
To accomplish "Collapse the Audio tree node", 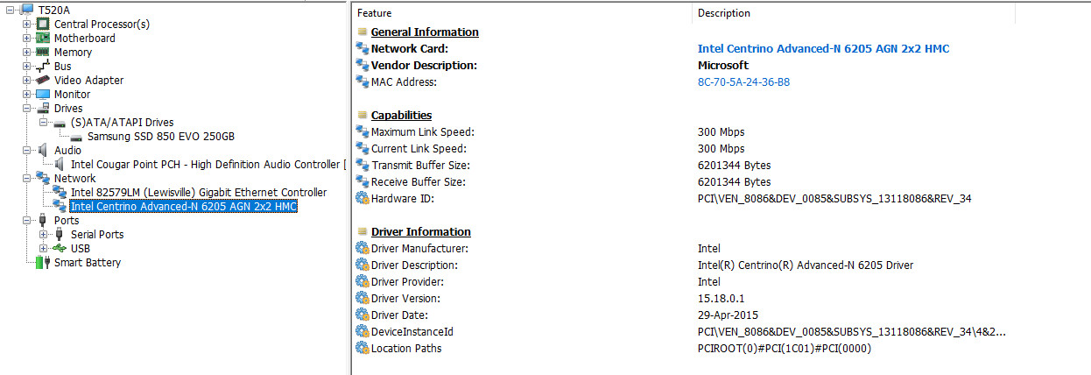I will coord(27,150).
